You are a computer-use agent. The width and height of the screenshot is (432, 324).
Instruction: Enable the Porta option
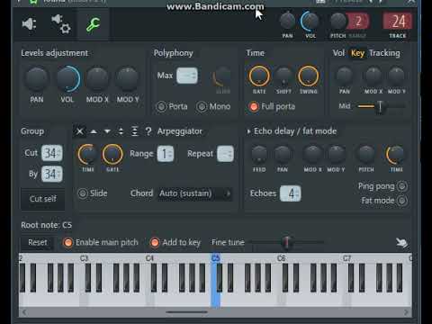point(161,106)
